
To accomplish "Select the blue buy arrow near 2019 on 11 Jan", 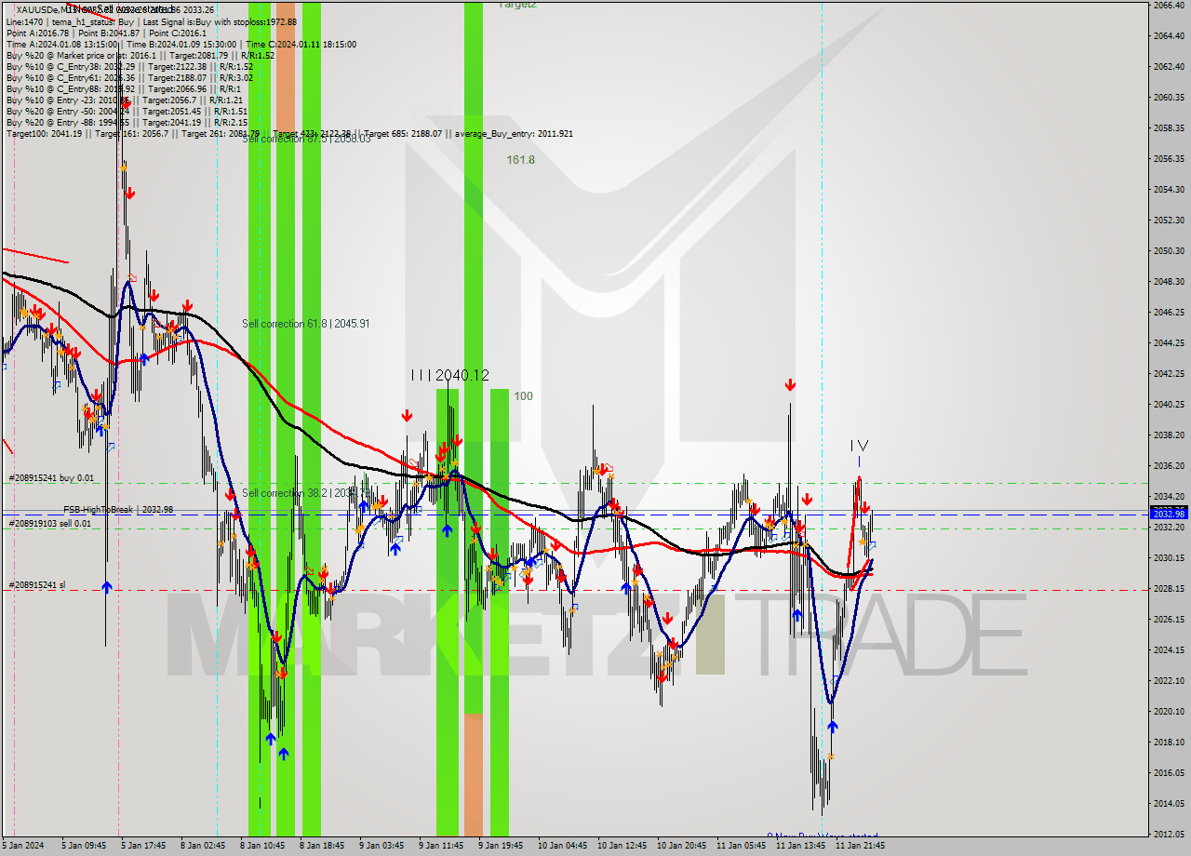I will (x=833, y=726).
